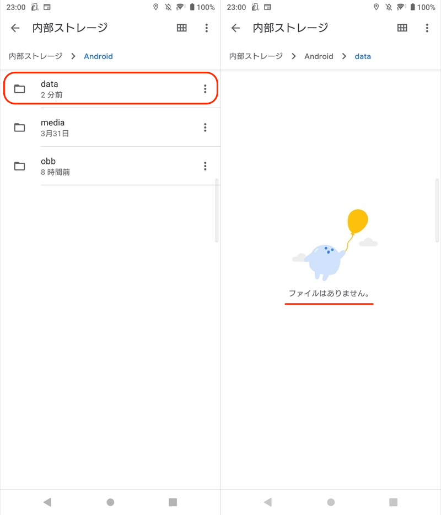The height and width of the screenshot is (515, 441).
Task: Open more options for the data folder
Action: (x=205, y=89)
